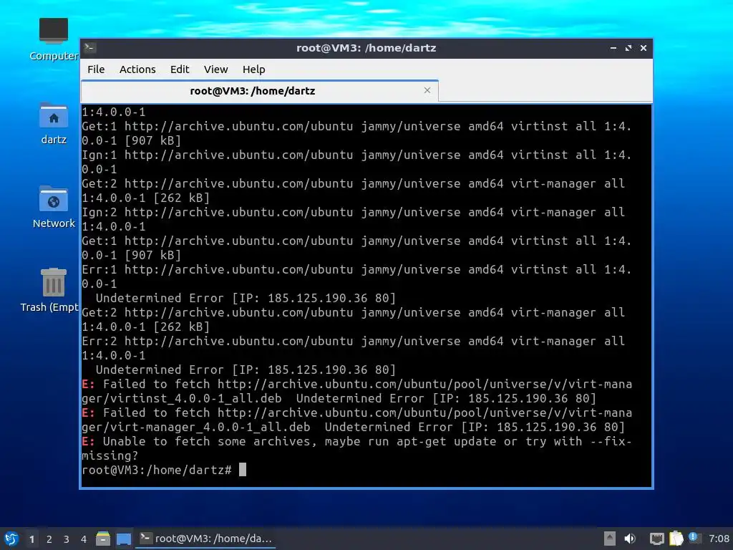The height and width of the screenshot is (550, 733).
Task: Open the File menu
Action: [x=96, y=69]
